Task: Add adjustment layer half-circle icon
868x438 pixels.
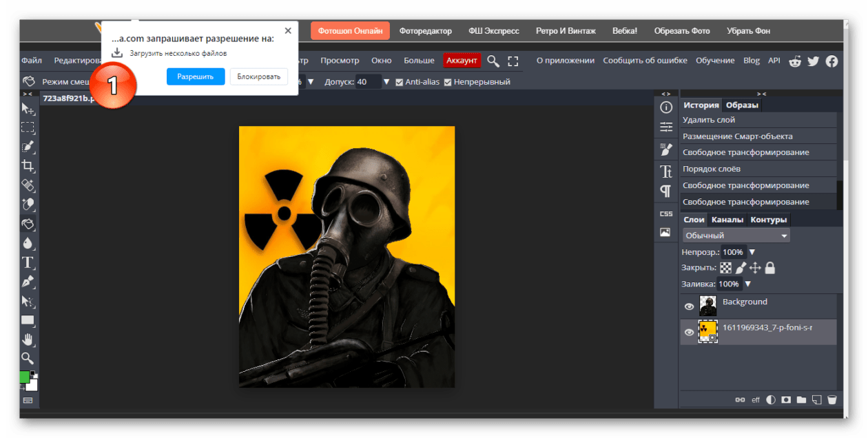Action: pos(770,399)
